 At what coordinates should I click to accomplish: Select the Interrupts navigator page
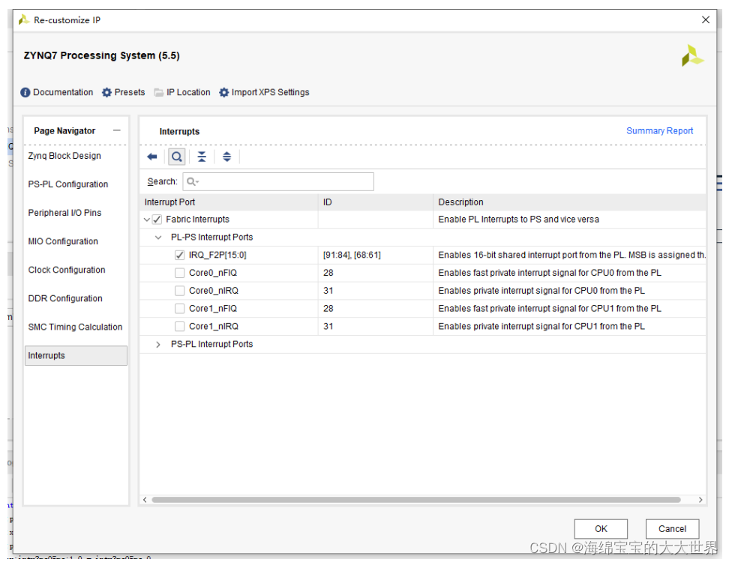point(76,356)
